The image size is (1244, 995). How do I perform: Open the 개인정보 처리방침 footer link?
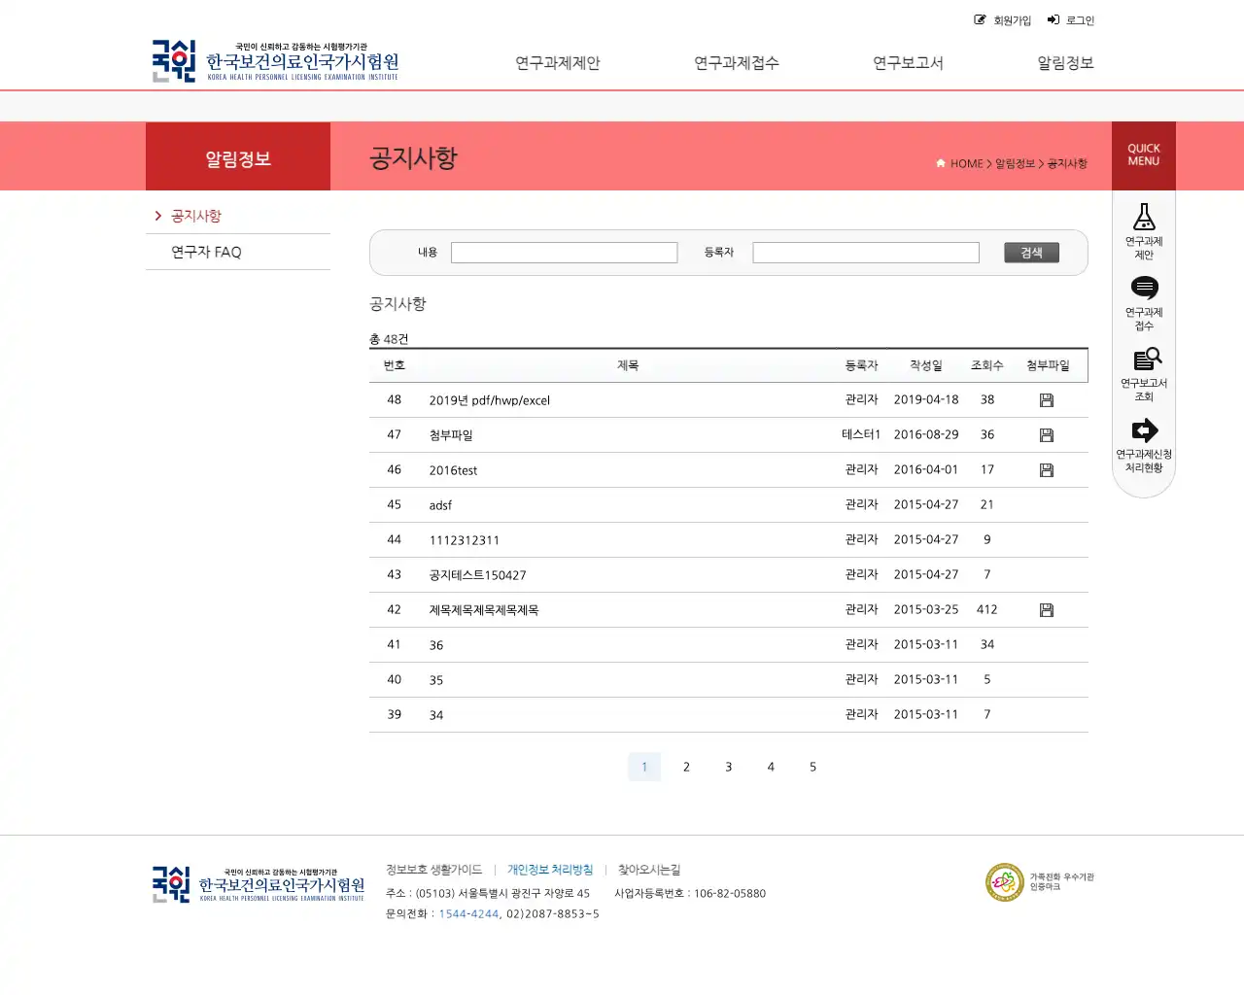[x=550, y=870]
